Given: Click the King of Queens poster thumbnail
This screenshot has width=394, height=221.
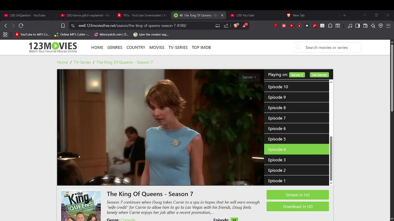Looking at the screenshot, I should tap(81, 206).
